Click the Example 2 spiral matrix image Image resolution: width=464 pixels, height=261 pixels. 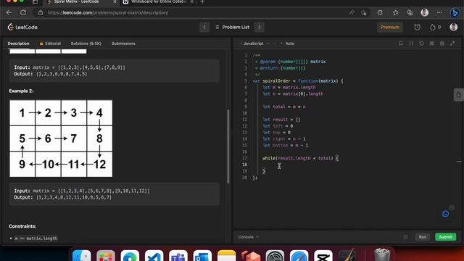(x=61, y=138)
